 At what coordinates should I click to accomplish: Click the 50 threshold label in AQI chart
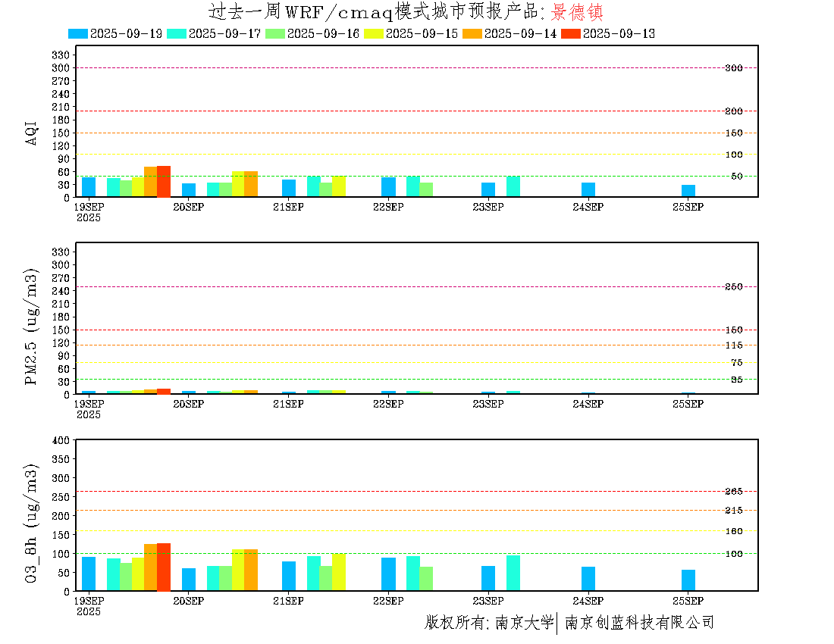(x=737, y=177)
